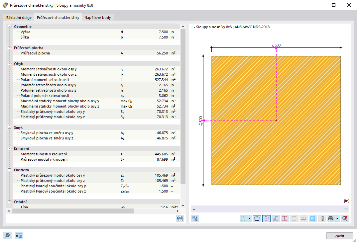Image resolution: width=357 pixels, height=243 pixels.
Task: Collapse the Ohyb group
Action: pyautogui.click(x=10, y=64)
